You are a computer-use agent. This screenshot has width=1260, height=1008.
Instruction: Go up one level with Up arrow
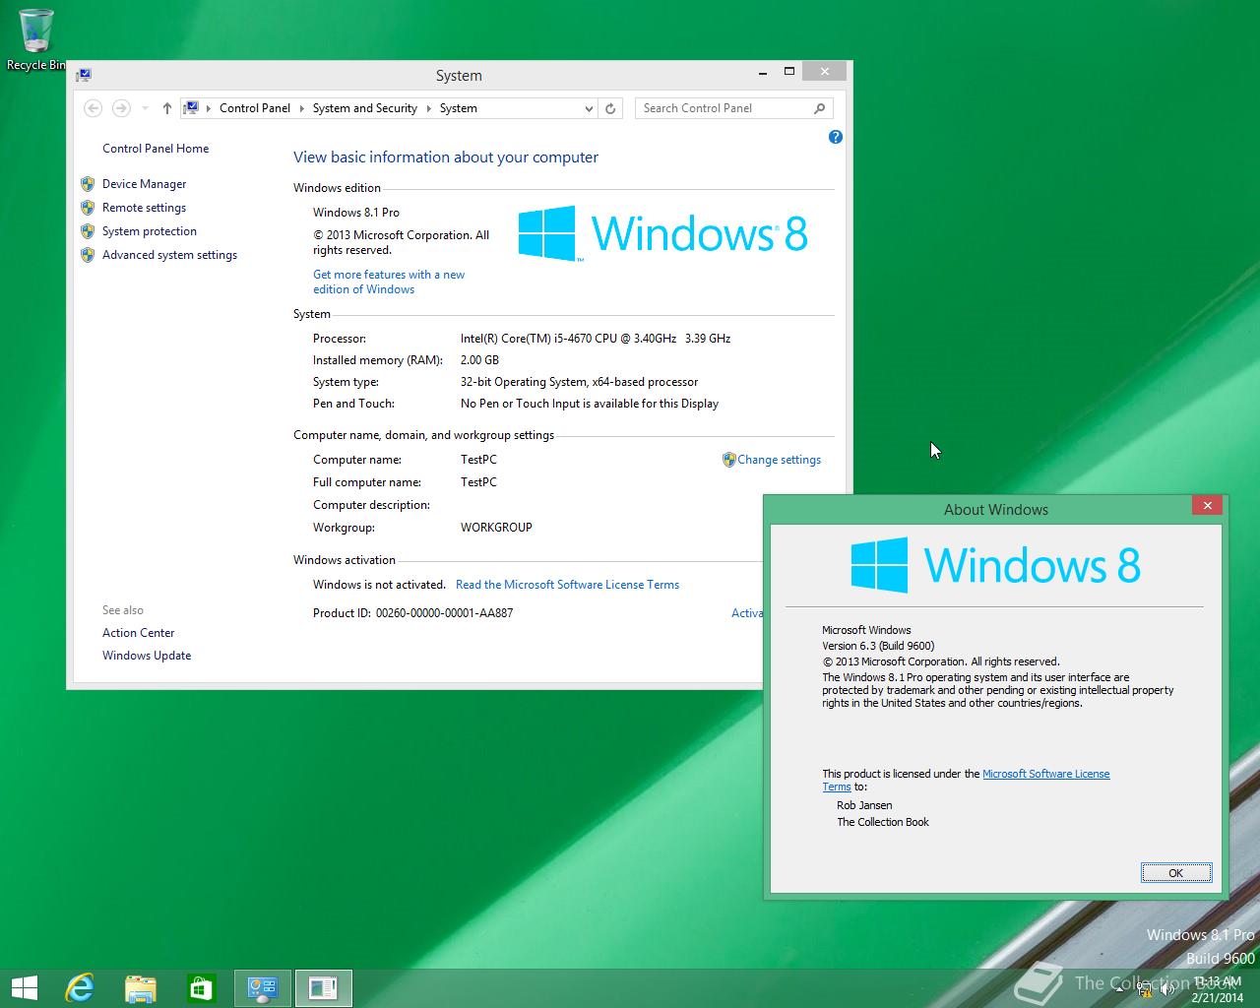167,108
